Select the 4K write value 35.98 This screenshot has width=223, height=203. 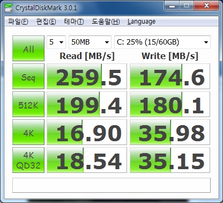[x=170, y=132]
